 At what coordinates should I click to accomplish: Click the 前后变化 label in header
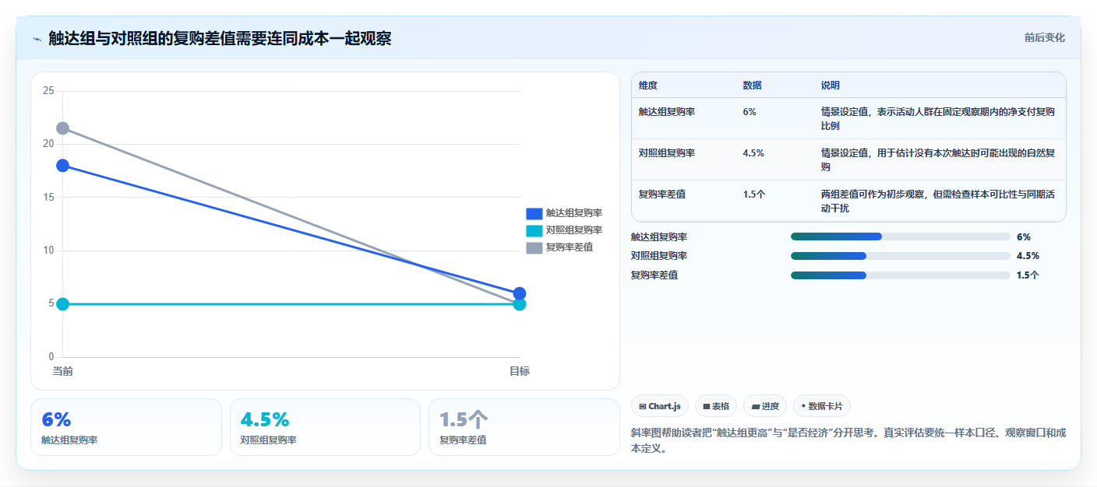(x=1045, y=38)
